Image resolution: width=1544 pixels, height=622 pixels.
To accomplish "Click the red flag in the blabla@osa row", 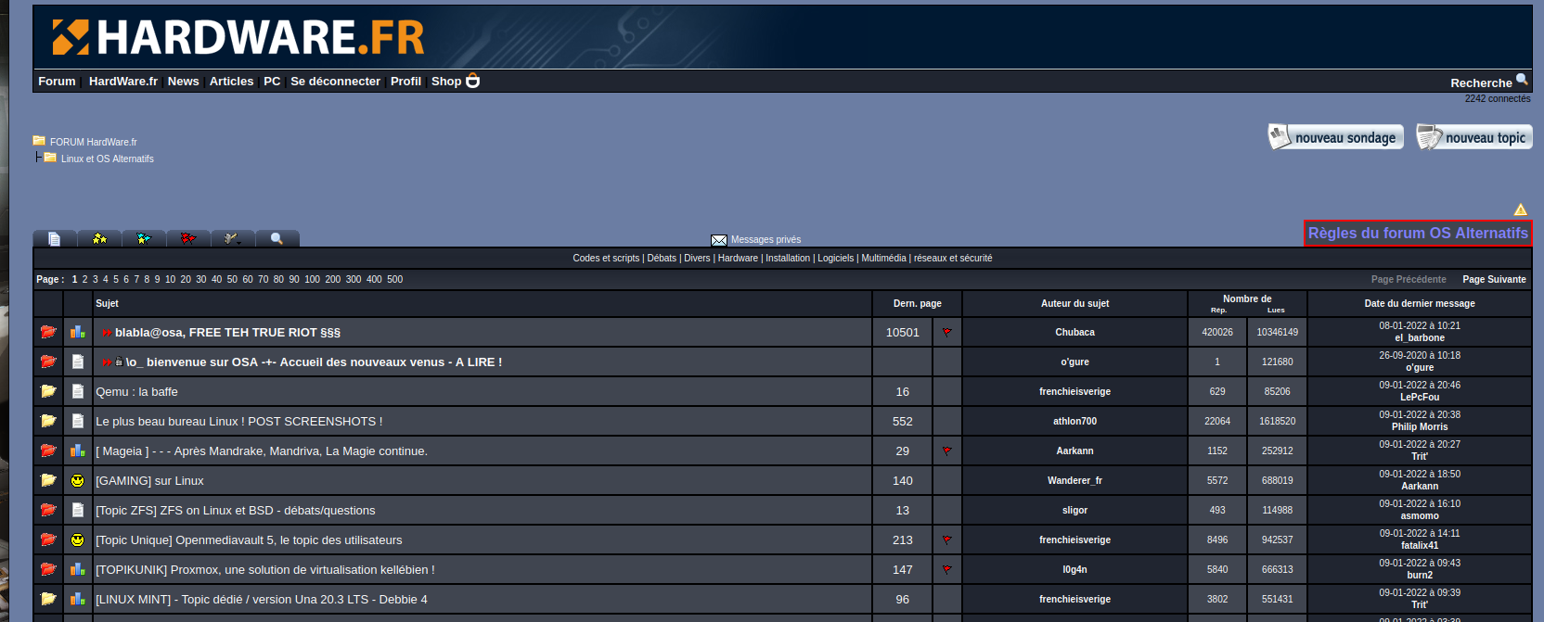I will (947, 332).
